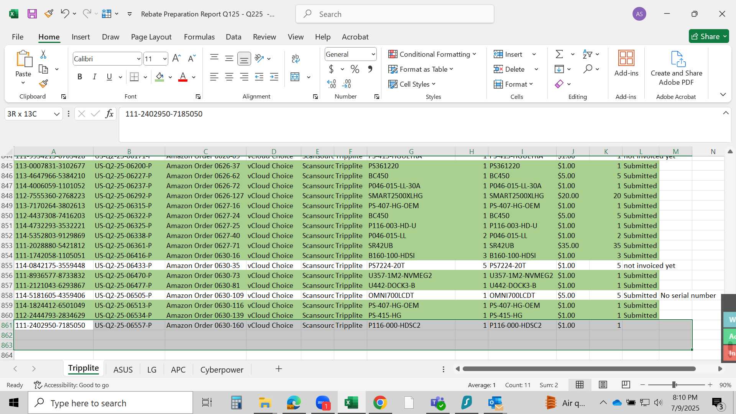Screen dimensions: 736x414
Task: Toggle Middle Align vertical alignment
Action: pos(229,58)
